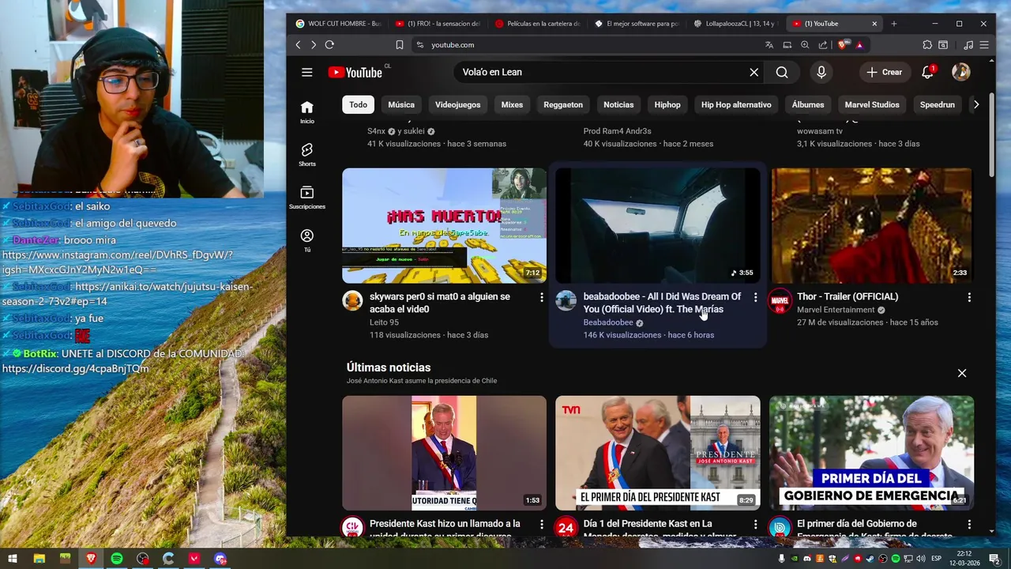This screenshot has width=1011, height=569.
Task: Open options for Presidente Kast hizo un llamado video
Action: click(541, 524)
